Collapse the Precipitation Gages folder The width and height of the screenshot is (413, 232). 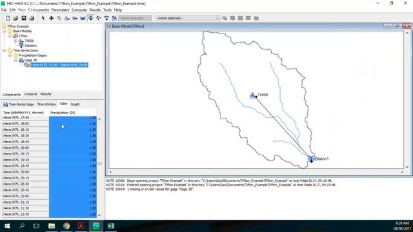10,55
